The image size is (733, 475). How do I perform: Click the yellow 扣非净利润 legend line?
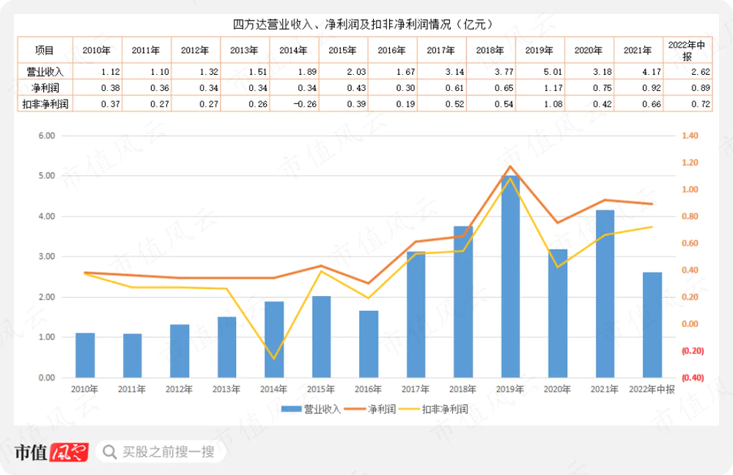(409, 409)
